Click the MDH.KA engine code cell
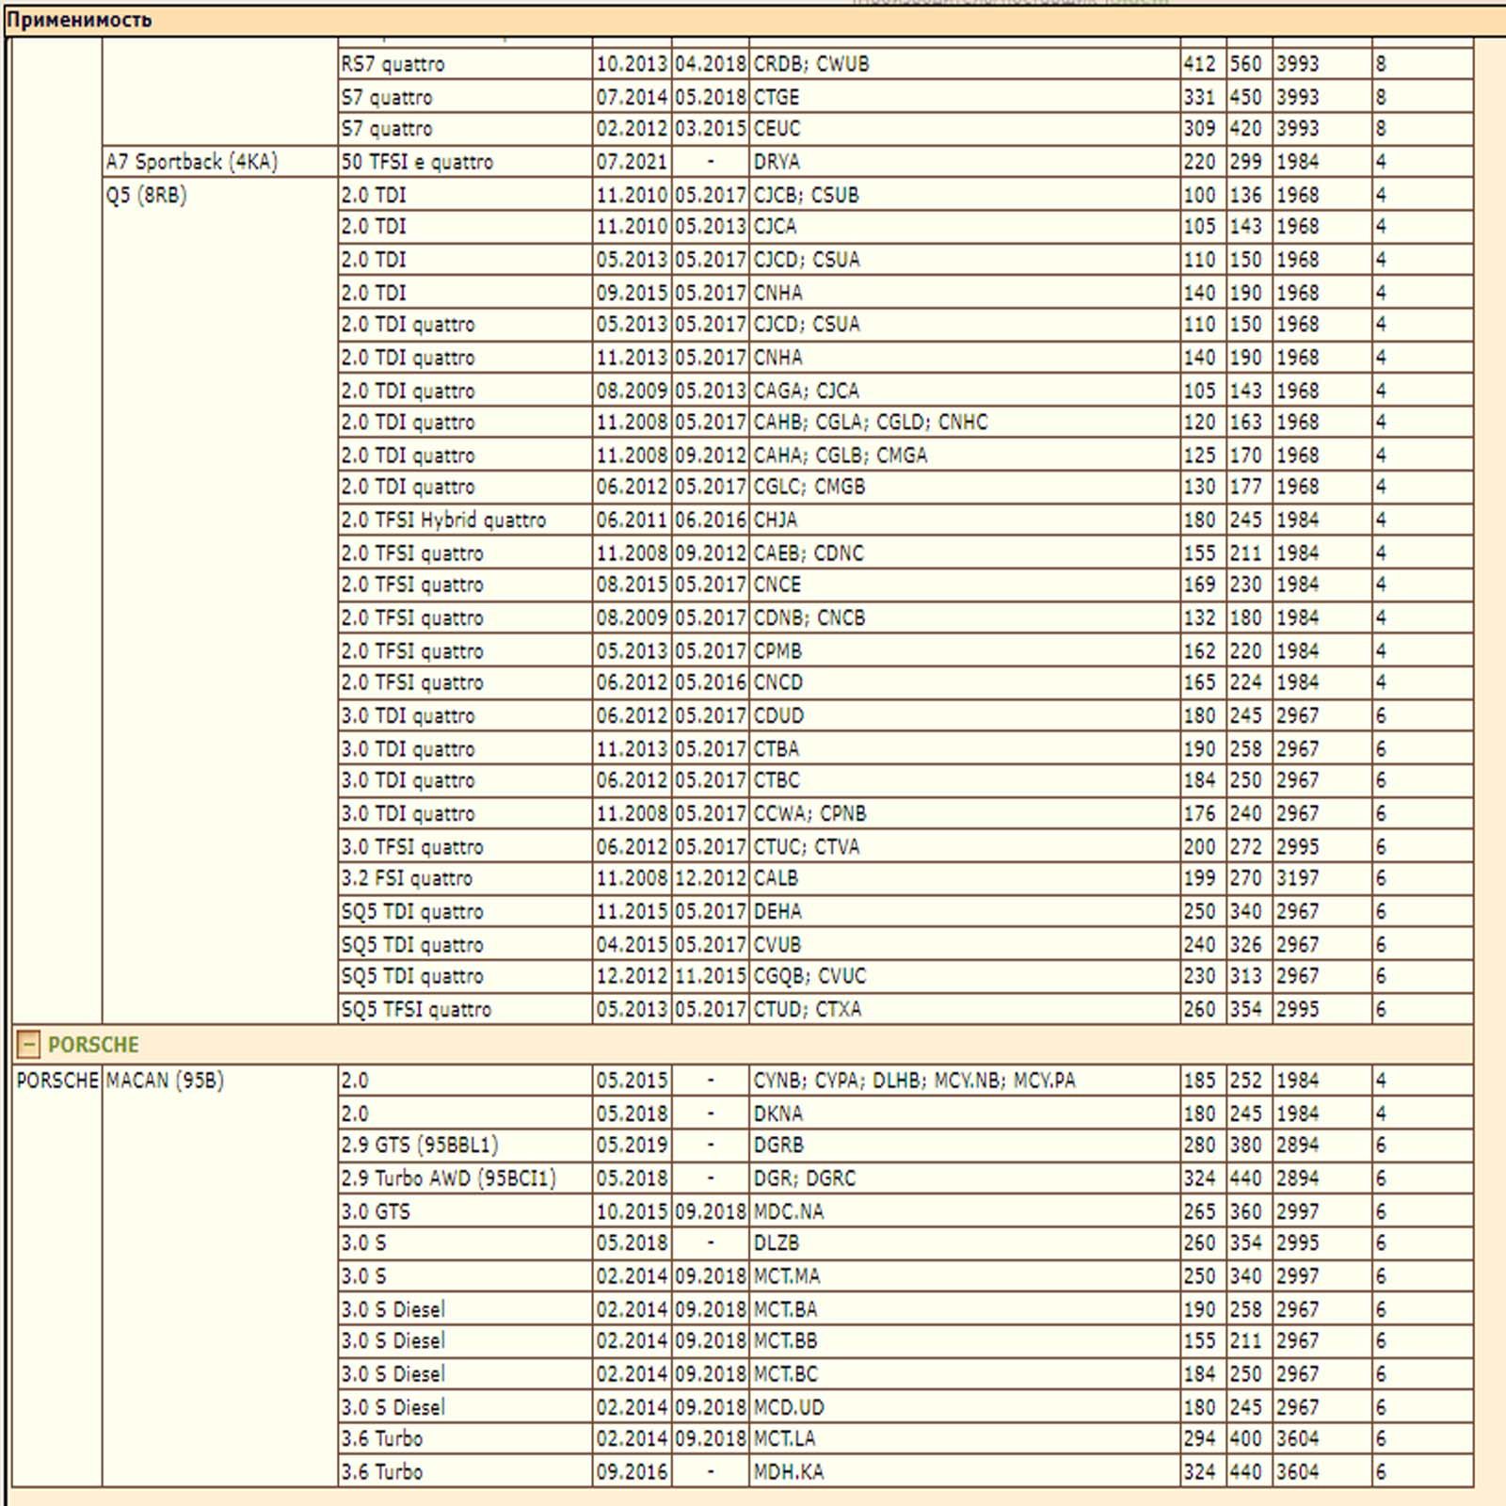 [789, 1471]
